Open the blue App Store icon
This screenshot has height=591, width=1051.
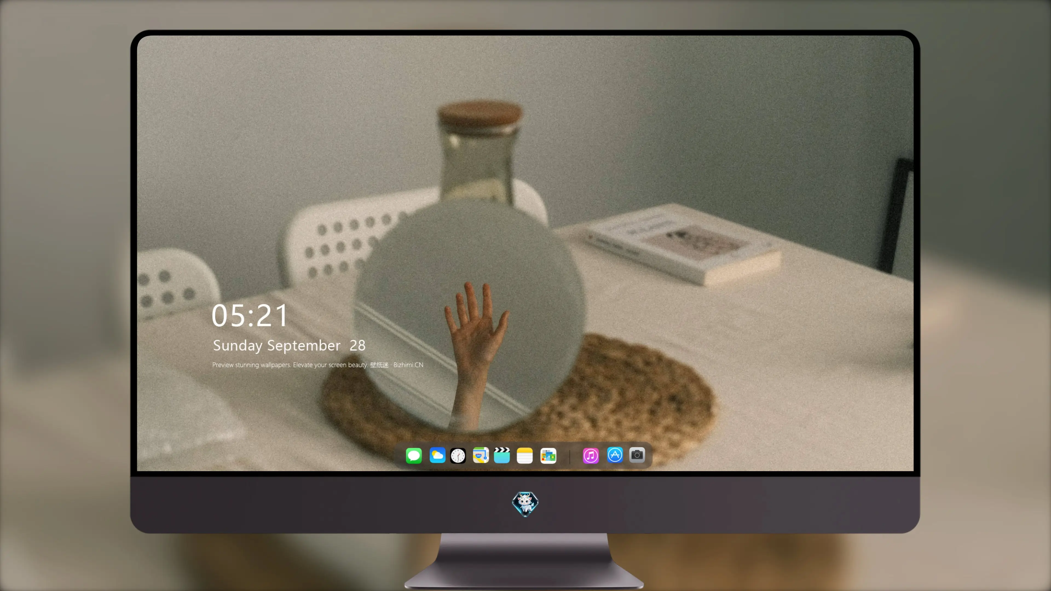(615, 455)
